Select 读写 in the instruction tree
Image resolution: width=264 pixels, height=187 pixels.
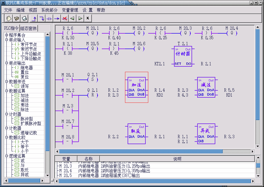click(24, 86)
